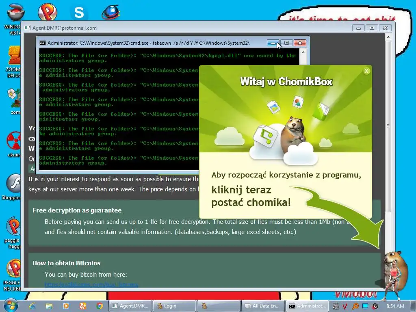This screenshot has width=416, height=312.
Task: Minimize the cmd.exe Administrator window
Action: [x=273, y=43]
